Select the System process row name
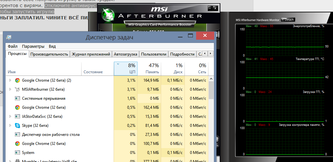The height and width of the screenshot is (162, 333). pyautogui.click(x=28, y=153)
